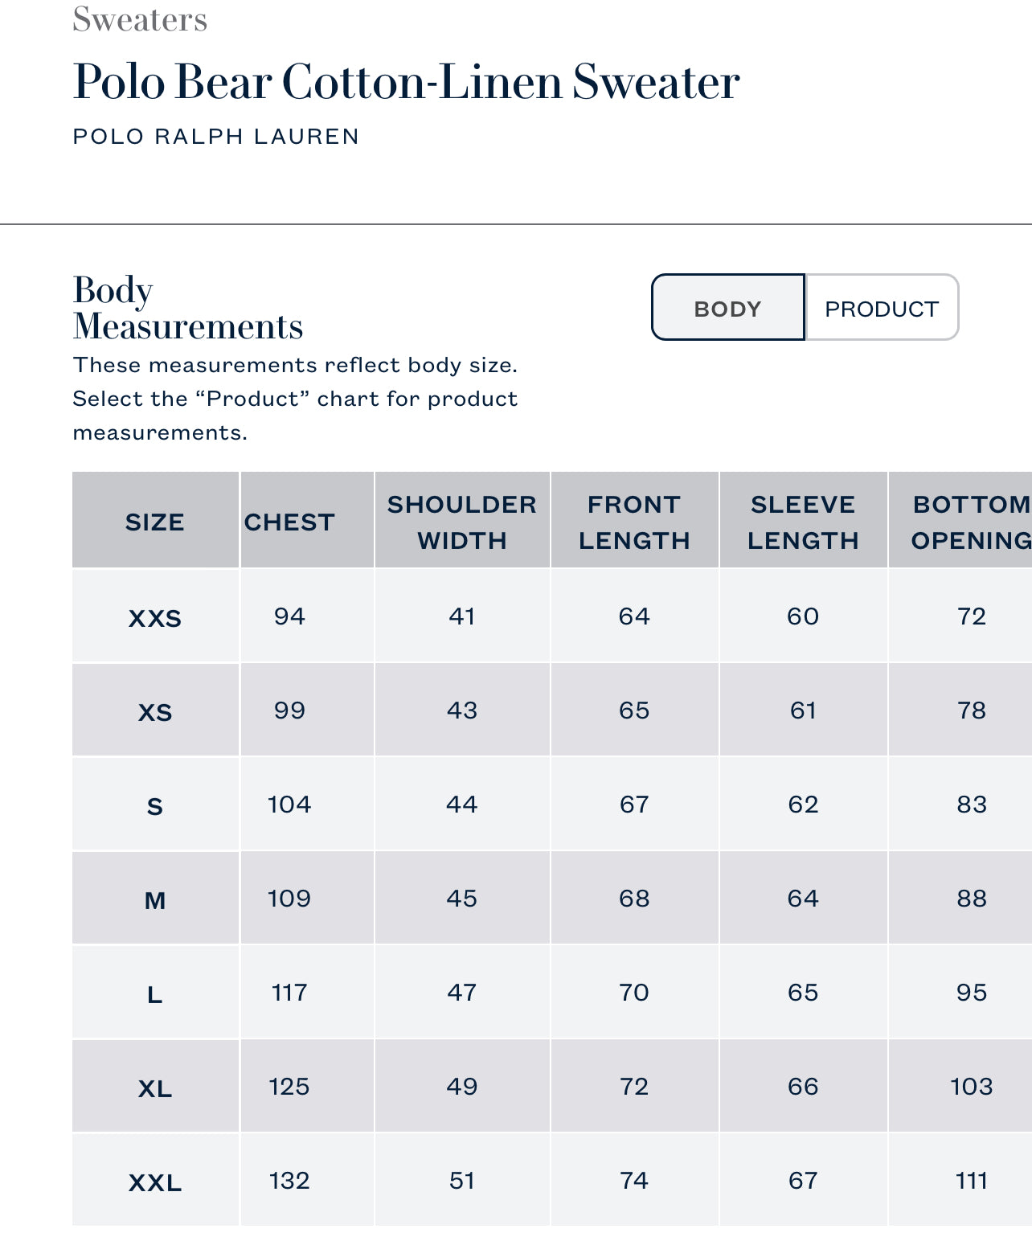Click the CHEST column header
The image size is (1032, 1241).
tap(289, 522)
